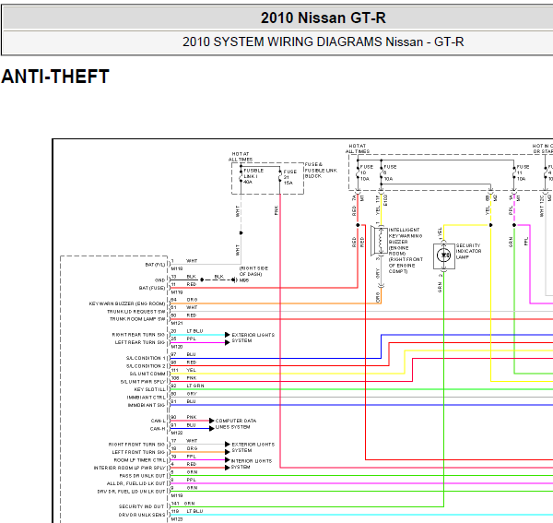Click the "(RIGHT SIDE OF DASH)" note
This screenshot has height=523, width=553.
253,271
